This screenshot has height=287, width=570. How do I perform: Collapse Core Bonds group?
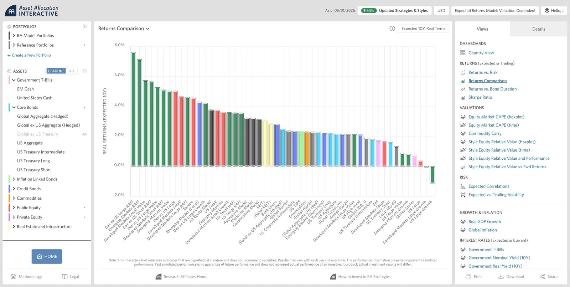click(x=14, y=107)
